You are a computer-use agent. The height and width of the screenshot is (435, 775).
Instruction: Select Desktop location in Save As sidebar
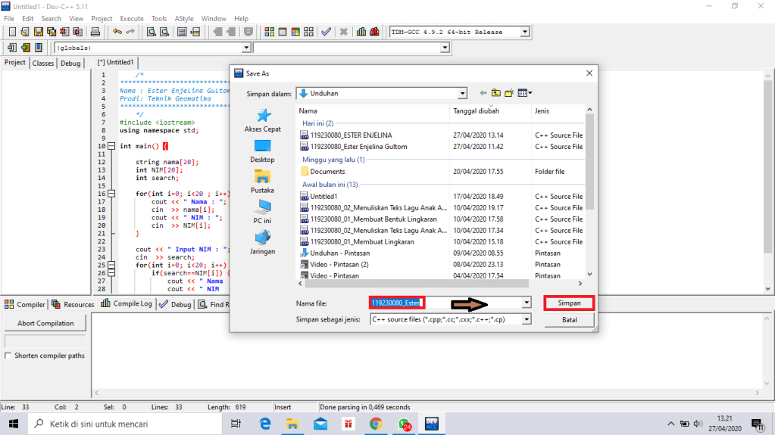[x=263, y=151]
